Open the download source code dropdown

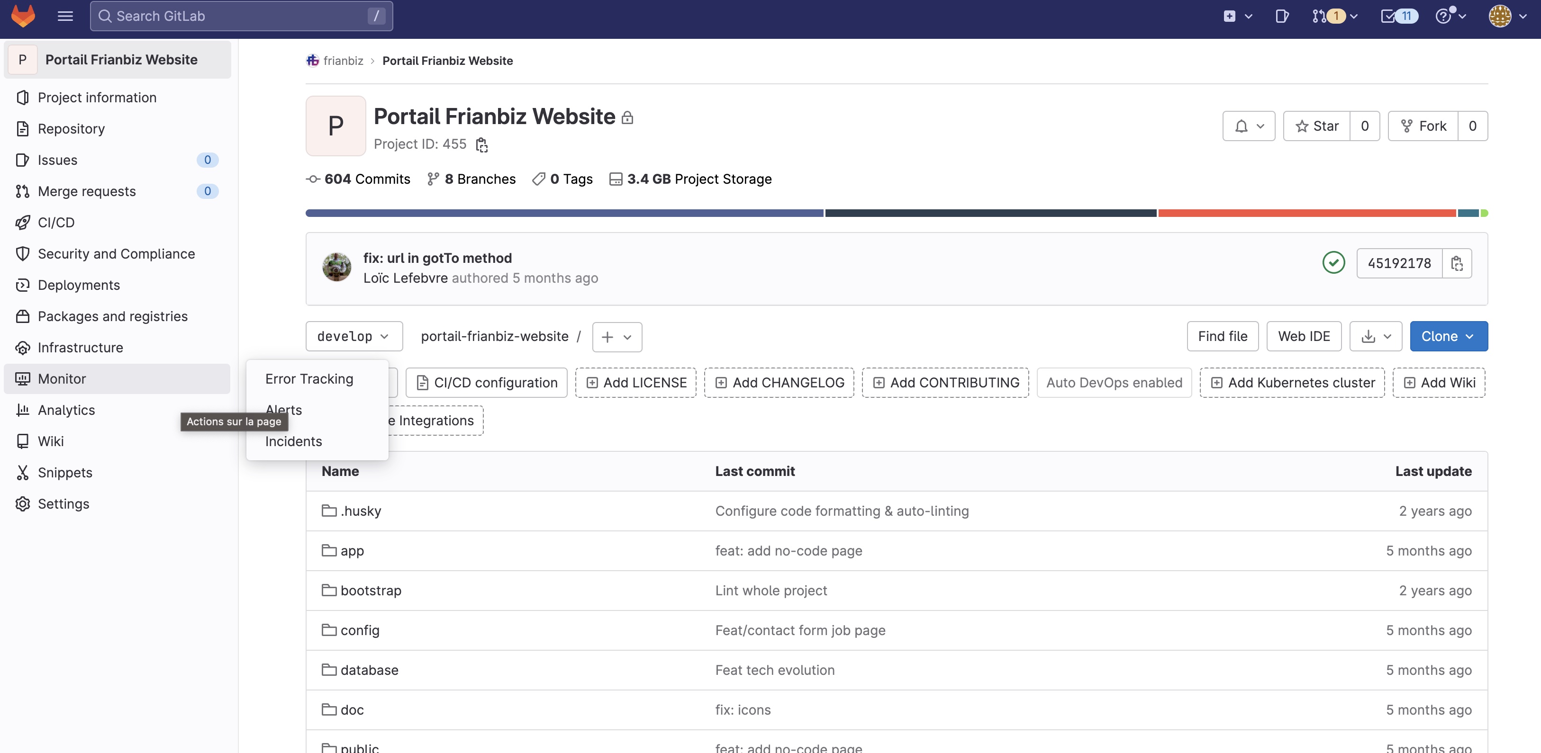(1375, 335)
